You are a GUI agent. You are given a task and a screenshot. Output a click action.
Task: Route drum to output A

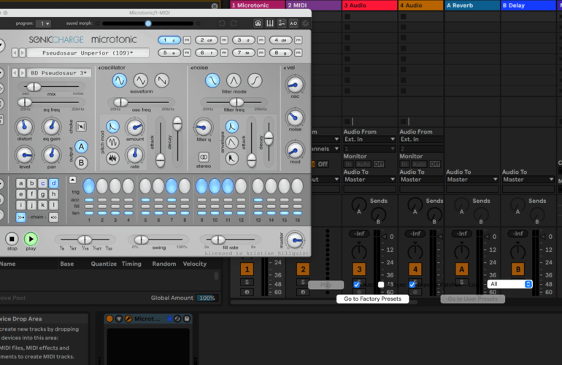[81, 147]
